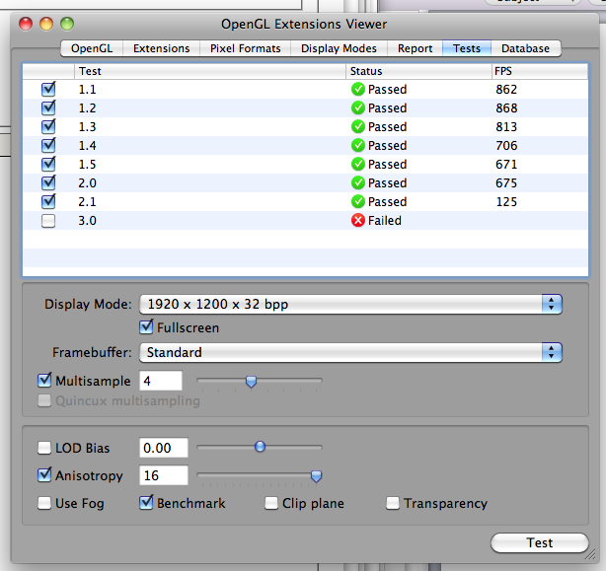
Task: Select the FPS value 868
Action: click(506, 107)
